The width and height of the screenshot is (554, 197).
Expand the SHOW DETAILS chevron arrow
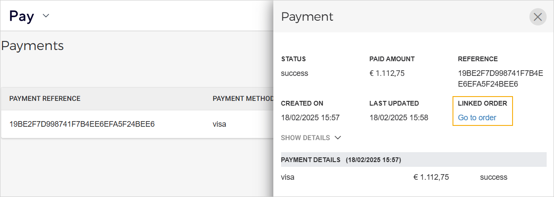pos(338,138)
